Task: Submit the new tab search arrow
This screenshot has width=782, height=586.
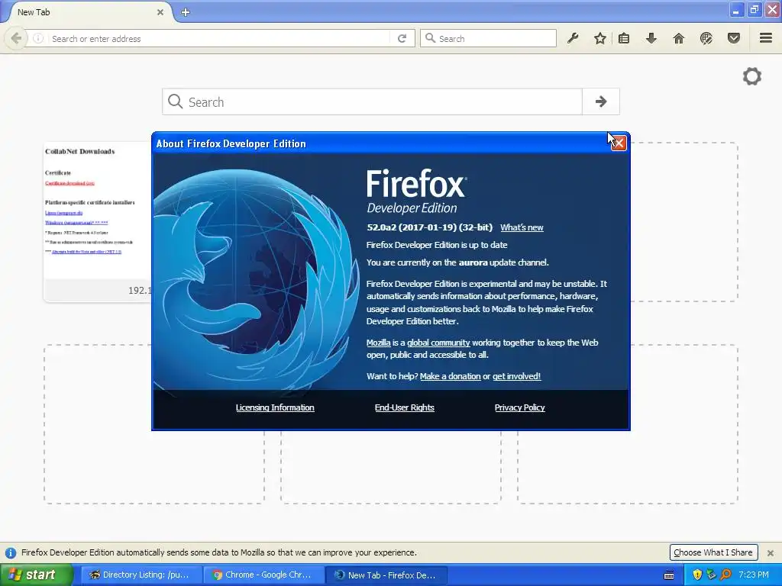Action: pos(601,101)
